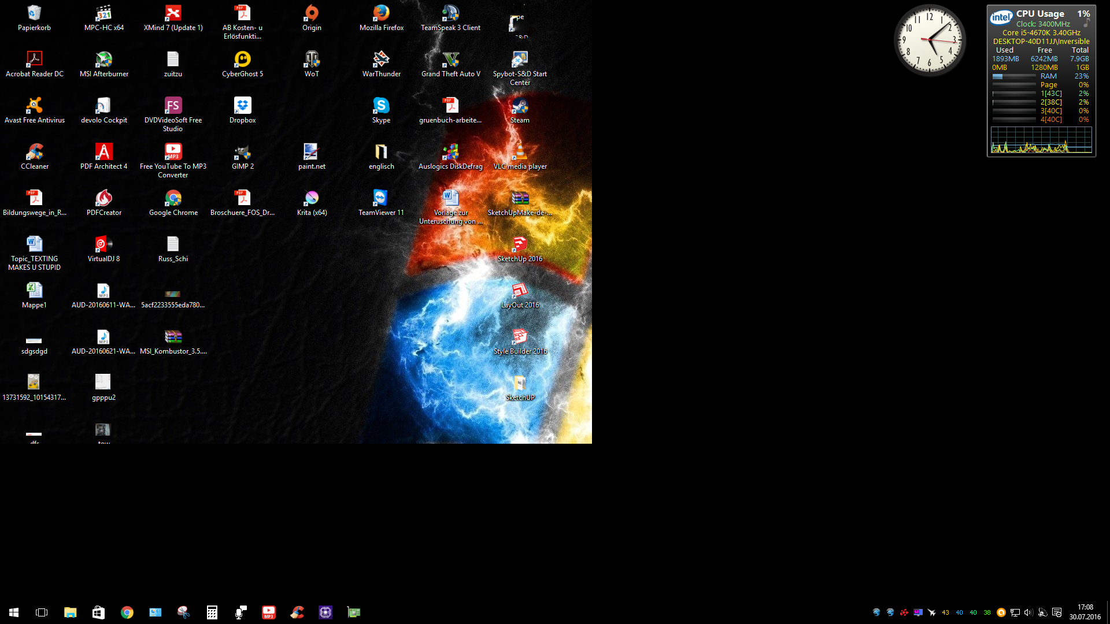Open the Dropbox desktop shortcut
1110x624 pixels.
click(242, 106)
